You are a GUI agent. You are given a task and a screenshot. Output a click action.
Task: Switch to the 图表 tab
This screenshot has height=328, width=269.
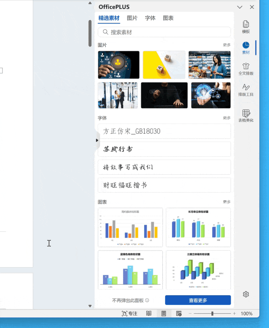point(168,18)
